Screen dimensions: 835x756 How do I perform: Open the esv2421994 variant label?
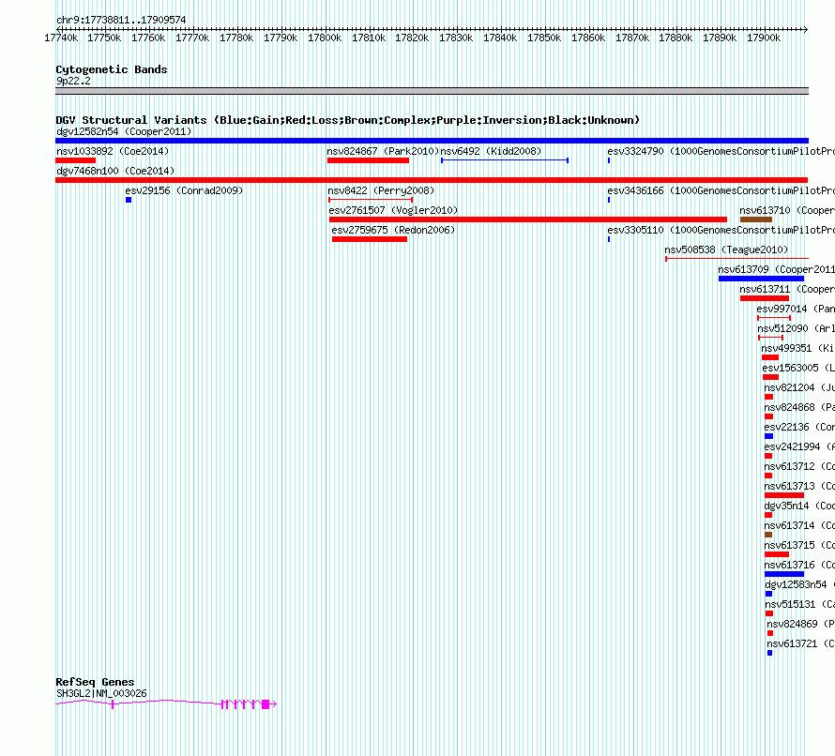click(799, 446)
